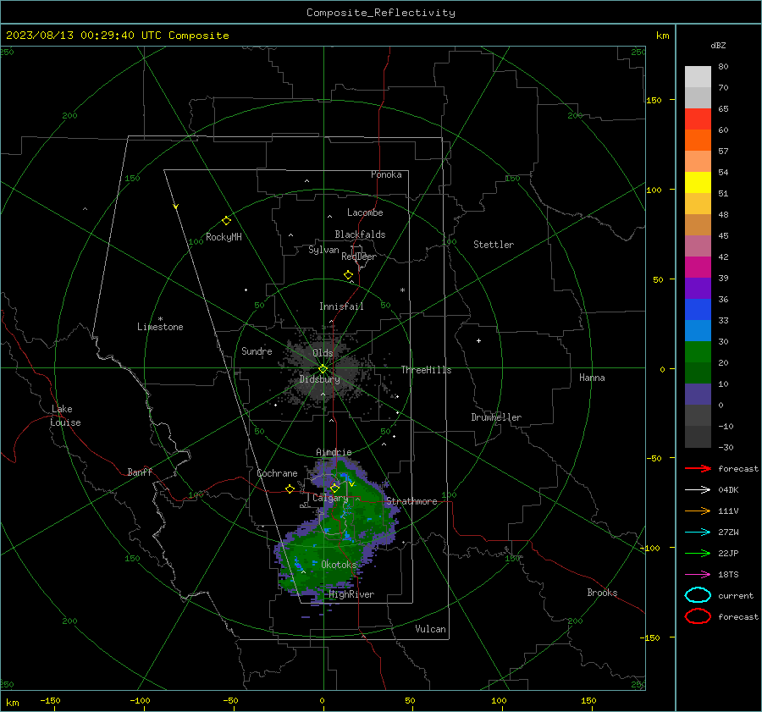This screenshot has width=762, height=712.
Task: Click the asterisk marker east of Innisfail
Action: pos(402,290)
